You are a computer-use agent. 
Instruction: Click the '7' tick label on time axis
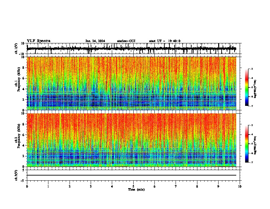(x=176, y=186)
